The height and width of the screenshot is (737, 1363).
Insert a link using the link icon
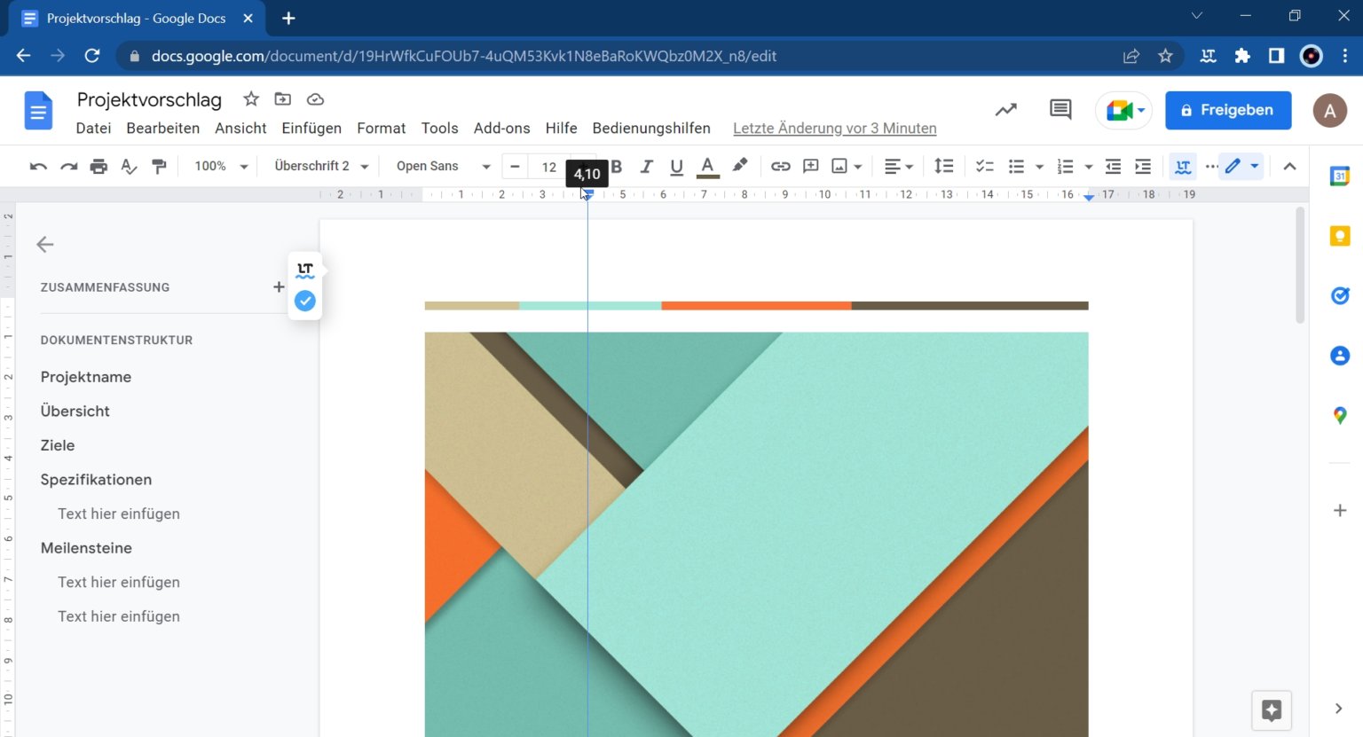coord(780,166)
